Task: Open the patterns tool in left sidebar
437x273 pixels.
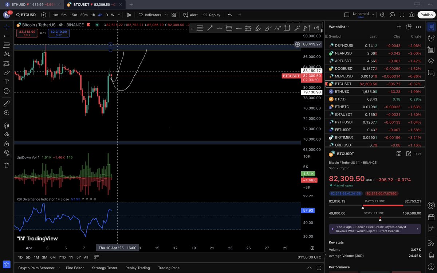Action: click(7, 54)
